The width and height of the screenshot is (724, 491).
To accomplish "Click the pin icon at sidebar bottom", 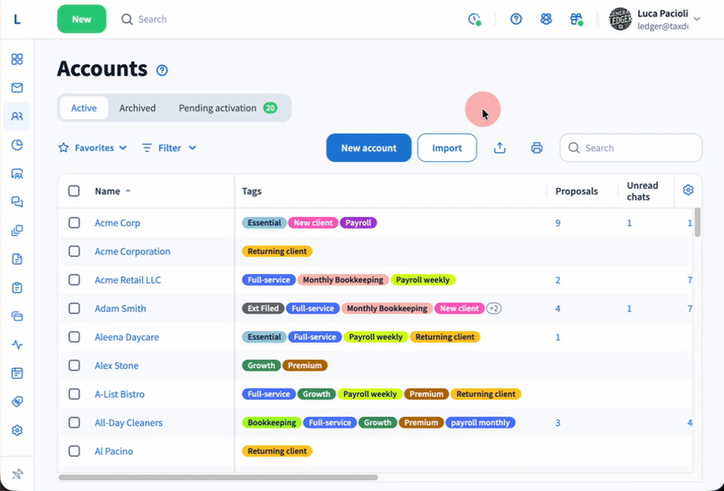I will pos(17,474).
